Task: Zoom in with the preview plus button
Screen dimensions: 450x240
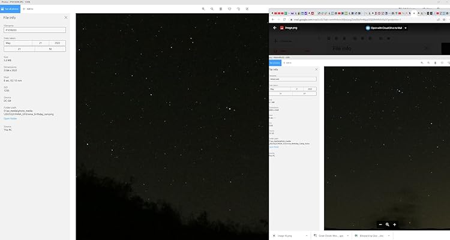Action: [394, 224]
